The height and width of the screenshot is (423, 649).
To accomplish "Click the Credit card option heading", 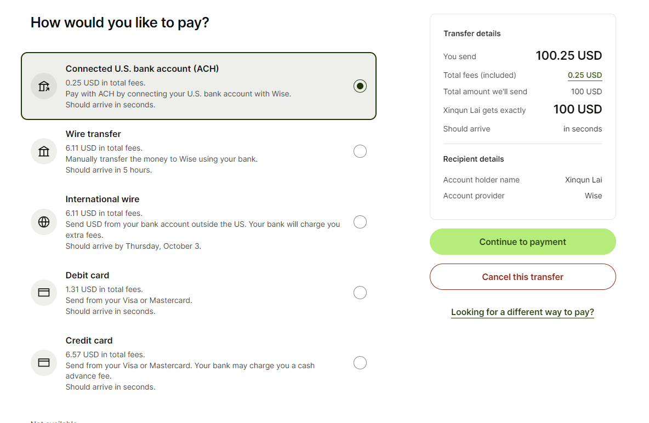I will point(89,340).
